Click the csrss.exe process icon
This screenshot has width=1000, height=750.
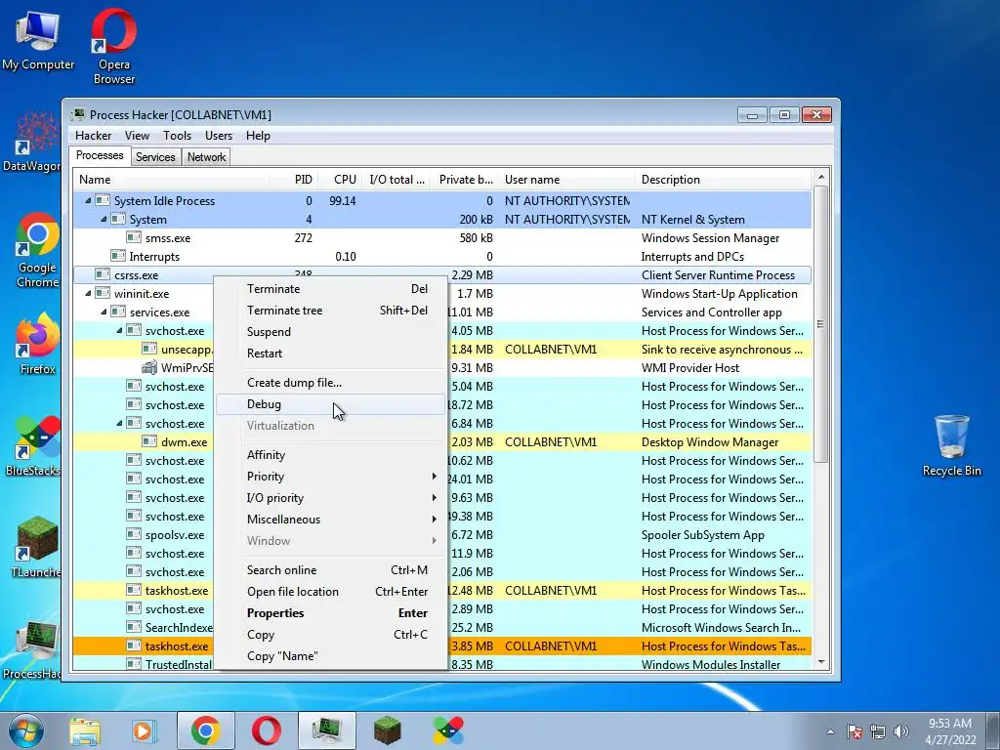point(102,274)
